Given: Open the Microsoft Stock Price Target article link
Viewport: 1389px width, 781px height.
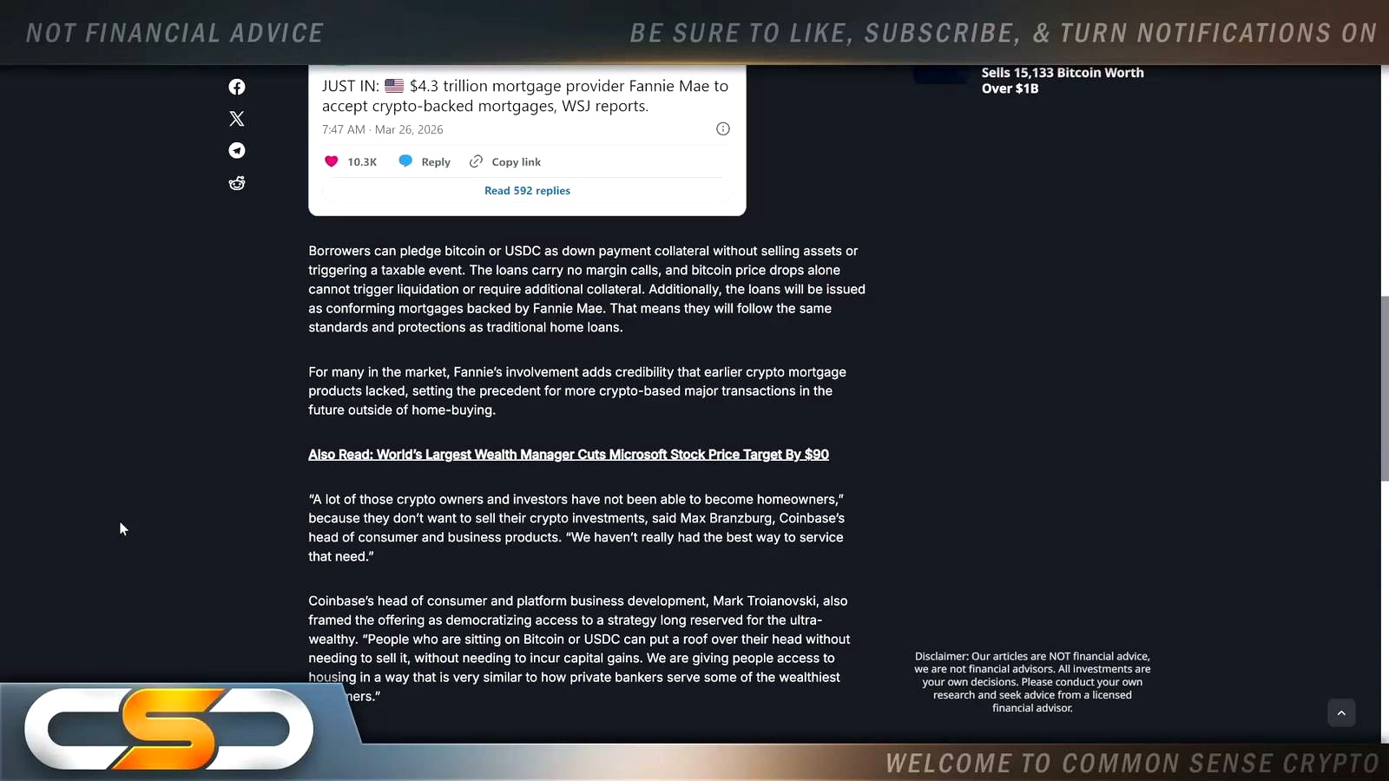Looking at the screenshot, I should (x=569, y=455).
